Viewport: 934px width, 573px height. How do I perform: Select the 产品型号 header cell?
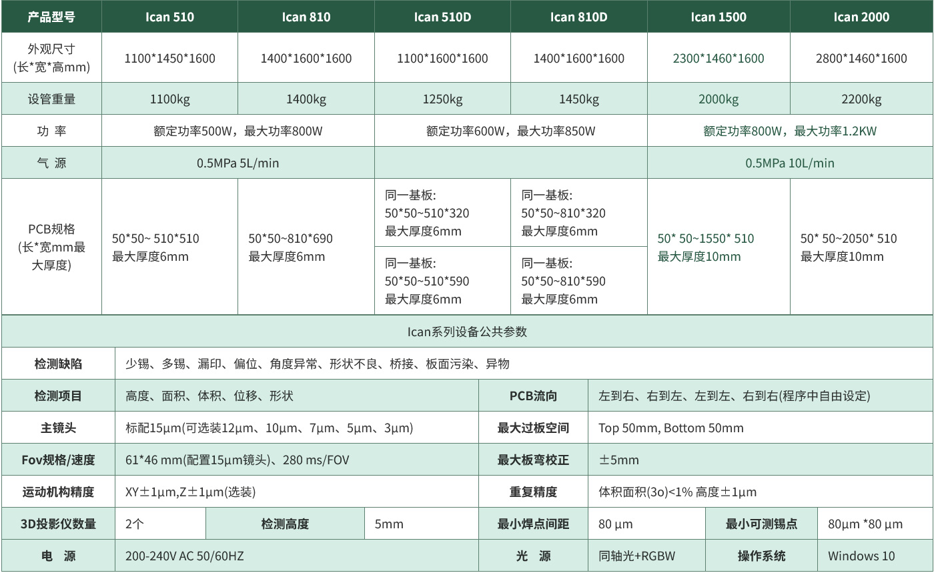[51, 17]
